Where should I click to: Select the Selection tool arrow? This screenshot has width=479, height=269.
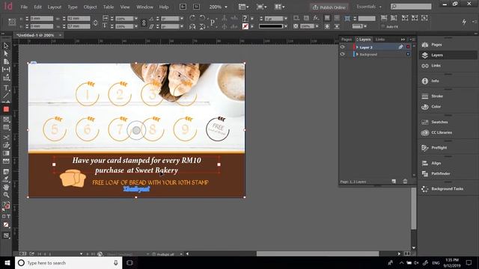(x=6, y=46)
